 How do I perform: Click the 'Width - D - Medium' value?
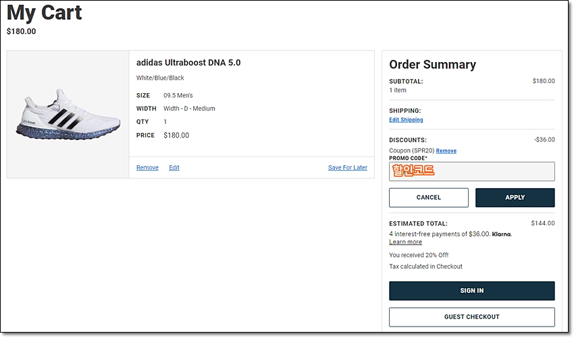pyautogui.click(x=189, y=109)
